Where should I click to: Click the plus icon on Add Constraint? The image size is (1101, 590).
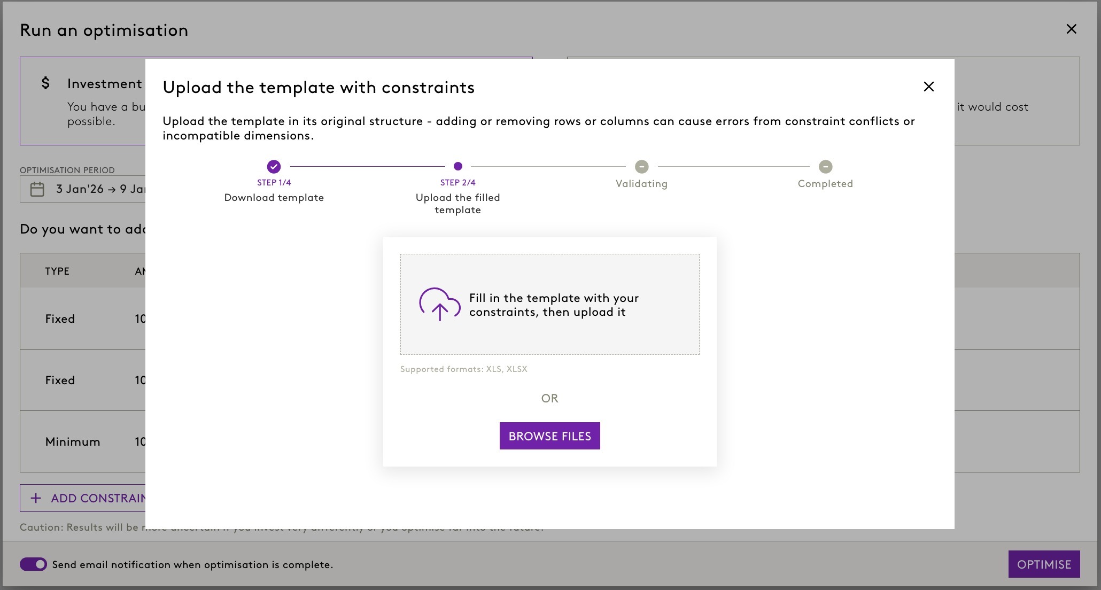coord(36,498)
